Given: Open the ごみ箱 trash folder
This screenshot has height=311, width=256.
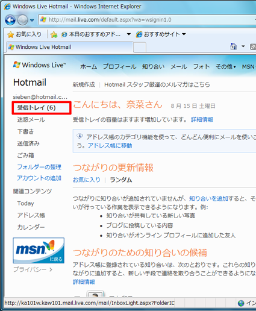Looking at the screenshot, I should pyautogui.click(x=25, y=155).
